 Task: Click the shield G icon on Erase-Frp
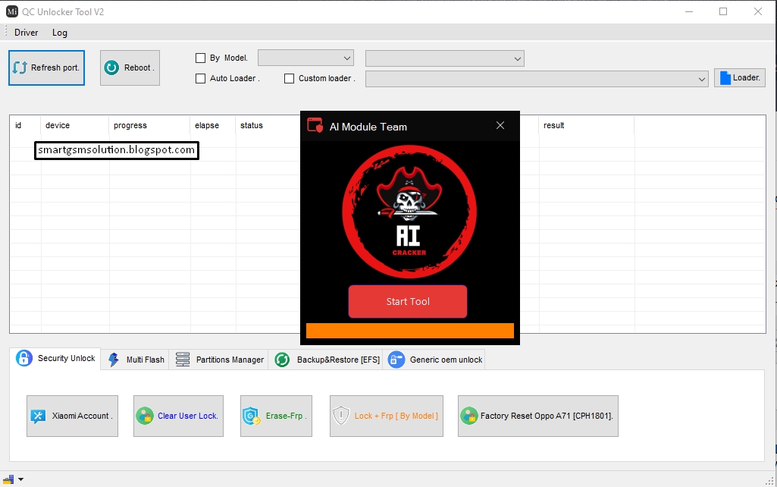(252, 416)
